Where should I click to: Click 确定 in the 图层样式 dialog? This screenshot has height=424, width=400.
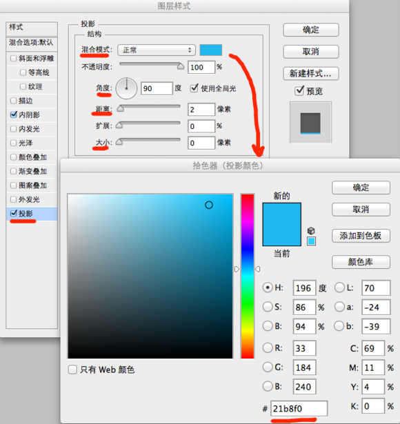pos(311,30)
